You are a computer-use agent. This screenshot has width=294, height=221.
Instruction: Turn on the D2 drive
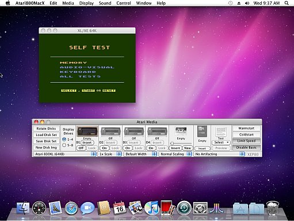104,148
